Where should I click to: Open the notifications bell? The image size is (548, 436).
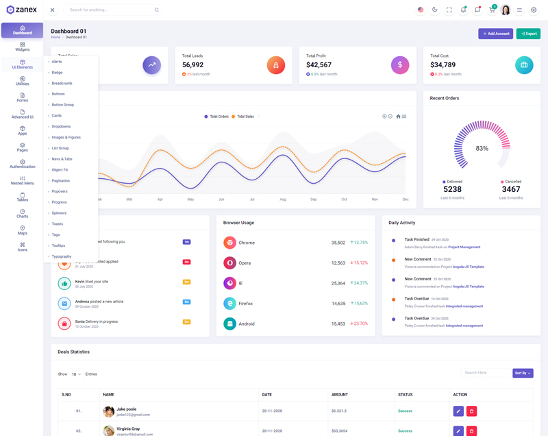point(463,10)
